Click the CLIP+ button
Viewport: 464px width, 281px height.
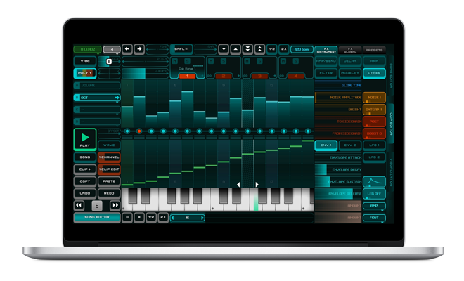click(85, 169)
